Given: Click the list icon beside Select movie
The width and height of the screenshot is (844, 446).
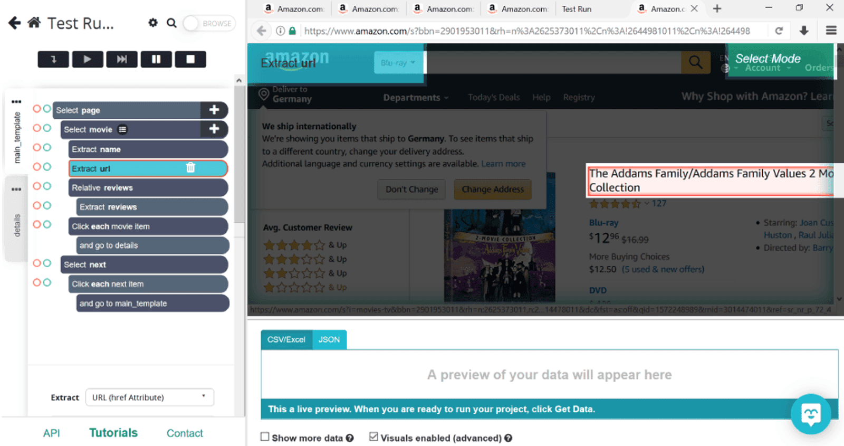Looking at the screenshot, I should (122, 129).
